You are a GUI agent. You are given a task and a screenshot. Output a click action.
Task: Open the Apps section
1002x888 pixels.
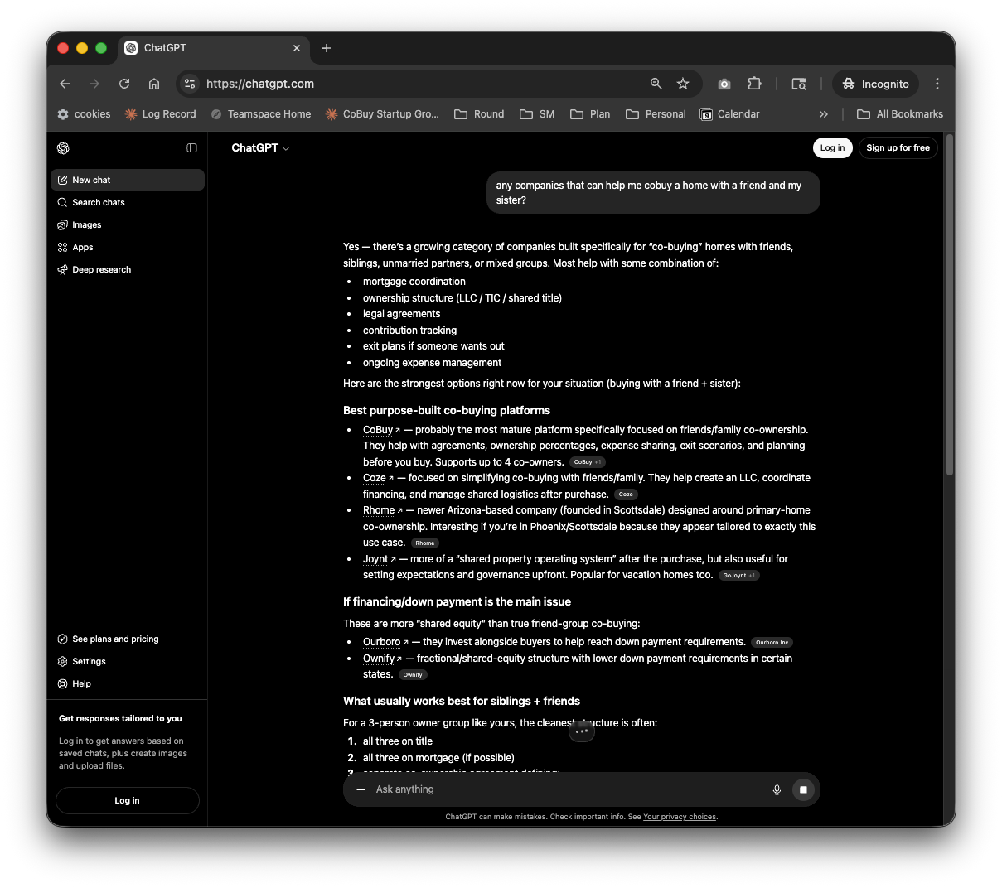(128, 247)
